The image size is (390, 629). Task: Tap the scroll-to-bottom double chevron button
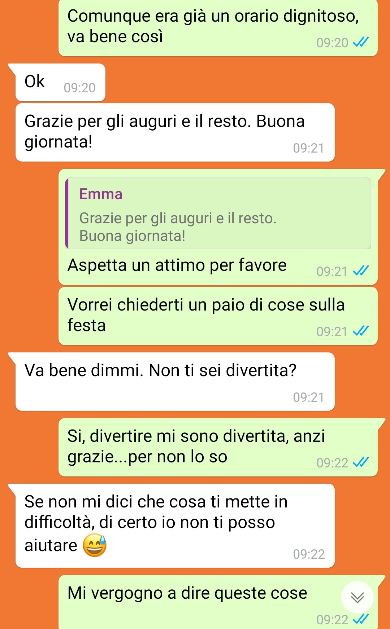click(357, 597)
